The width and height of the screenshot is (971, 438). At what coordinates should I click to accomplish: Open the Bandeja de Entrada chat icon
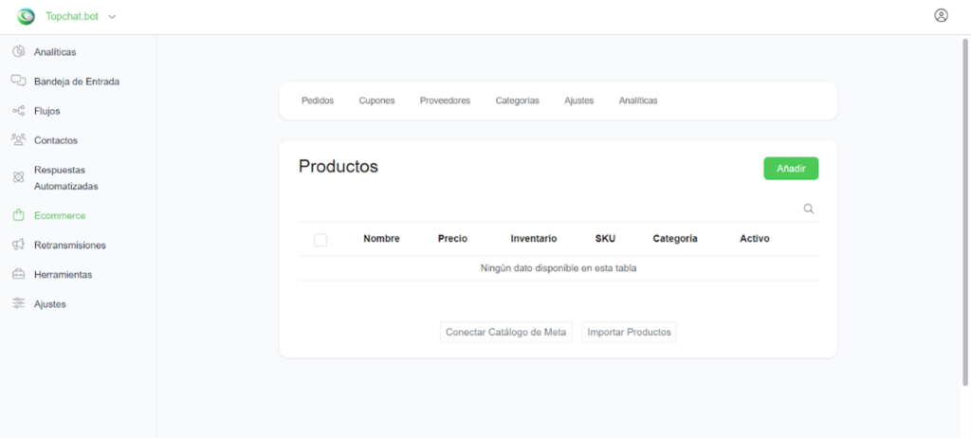(18, 81)
